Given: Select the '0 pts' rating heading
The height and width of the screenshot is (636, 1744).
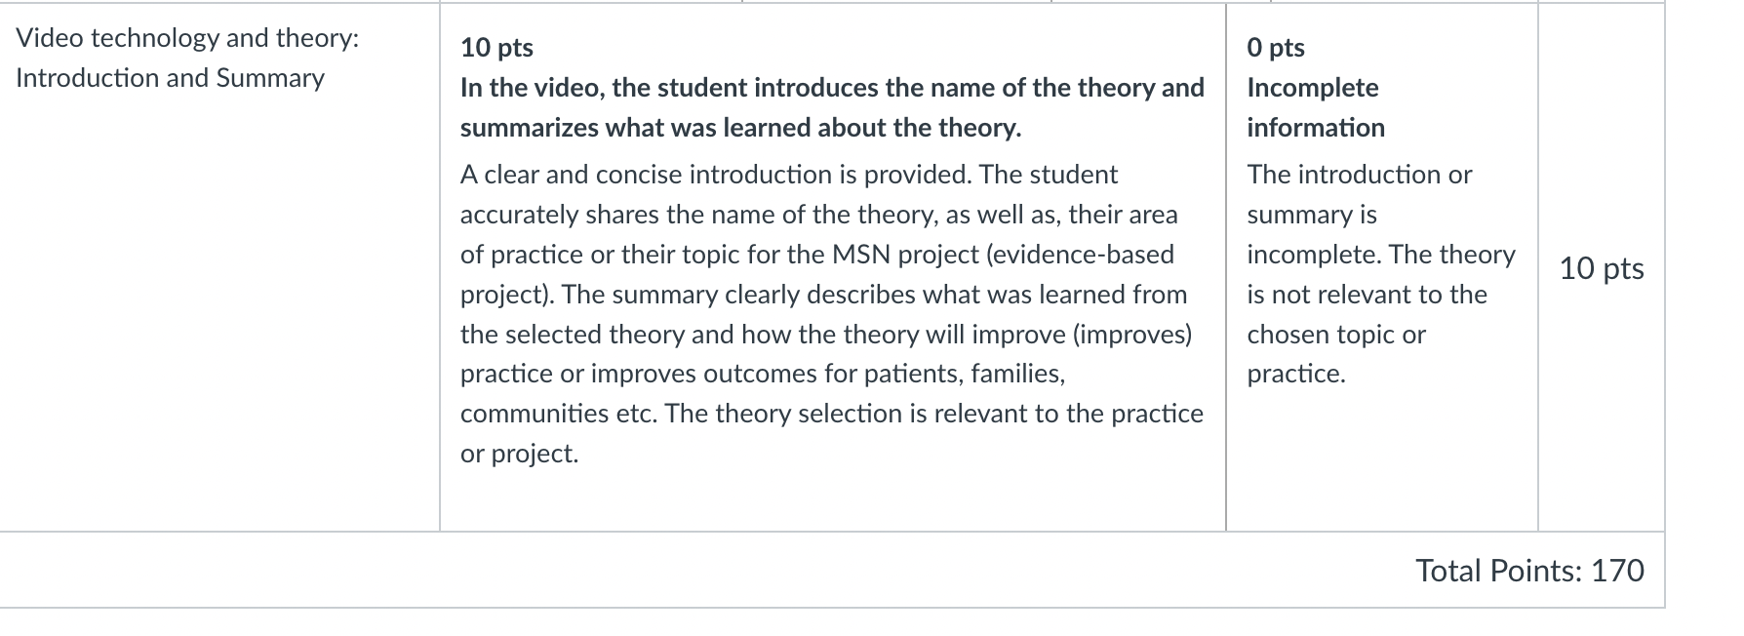Looking at the screenshot, I should pos(1276,48).
